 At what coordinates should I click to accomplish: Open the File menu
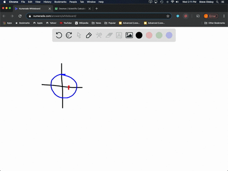coord(23,2)
